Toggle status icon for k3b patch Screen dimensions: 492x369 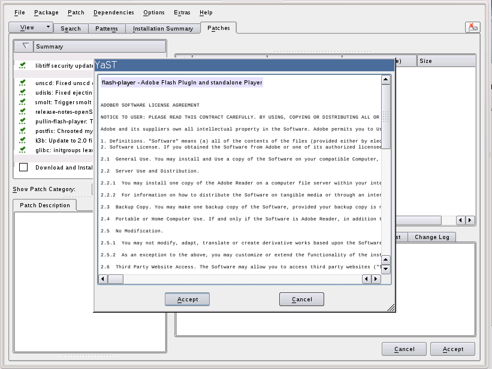click(22, 140)
